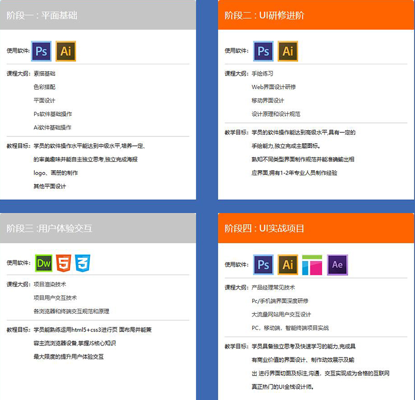Select the Illustrator icon under 阶段二 UI研修进阶

click(288, 51)
